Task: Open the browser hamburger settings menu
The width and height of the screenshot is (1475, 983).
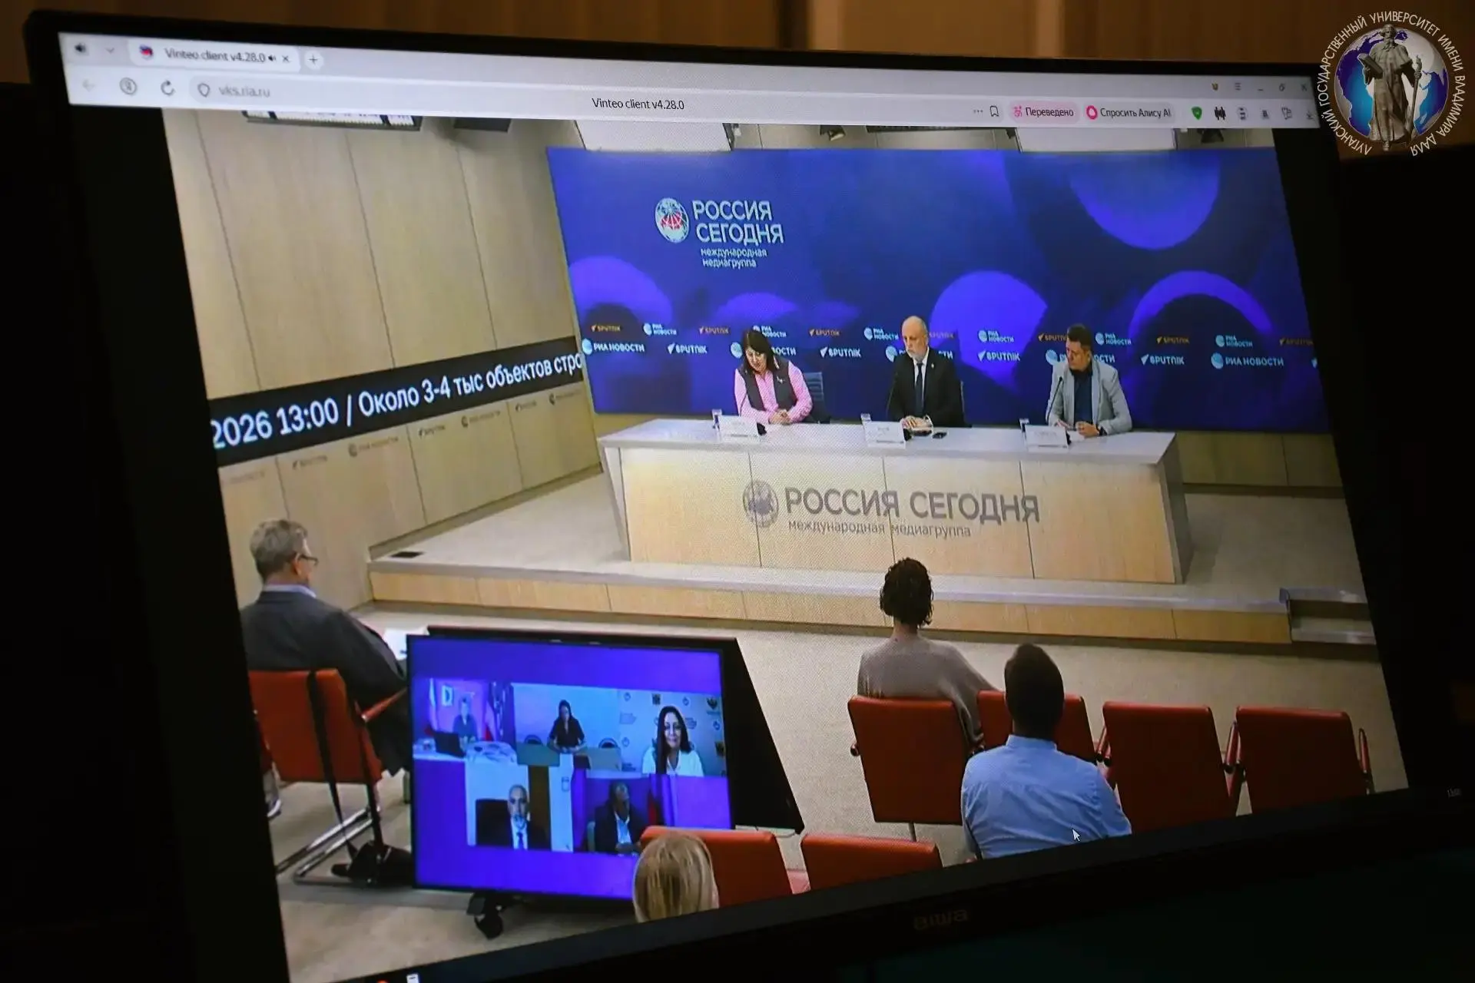Action: point(1237,88)
